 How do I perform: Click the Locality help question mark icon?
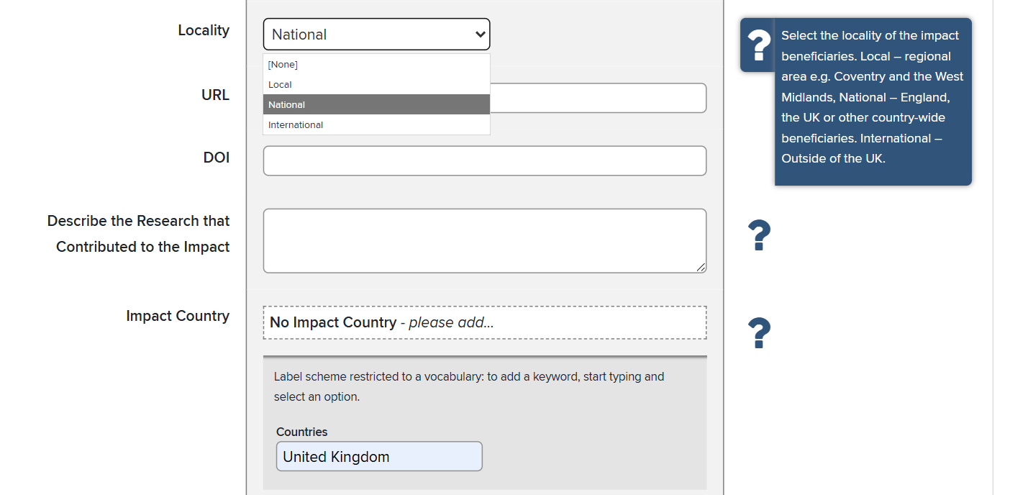758,45
